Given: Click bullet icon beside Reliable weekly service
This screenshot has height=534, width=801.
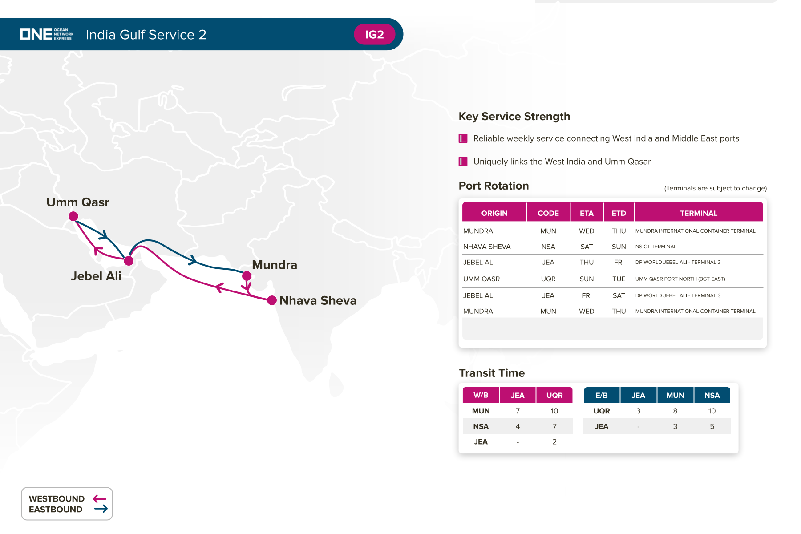Looking at the screenshot, I should point(463,138).
